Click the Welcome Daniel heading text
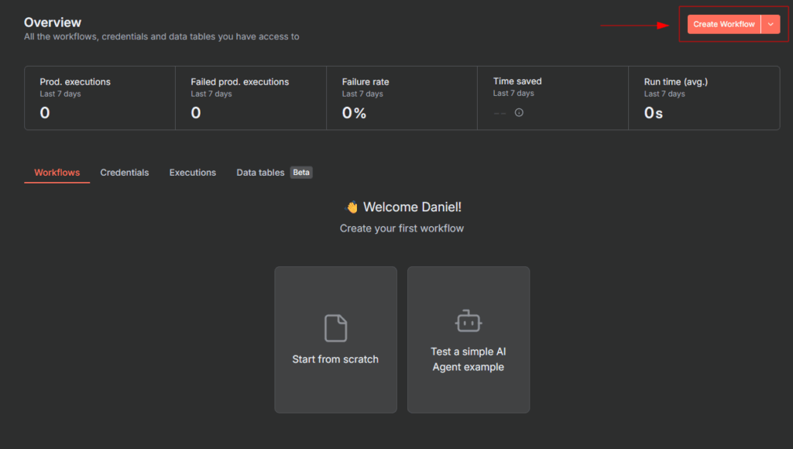The width and height of the screenshot is (793, 449). [412, 207]
